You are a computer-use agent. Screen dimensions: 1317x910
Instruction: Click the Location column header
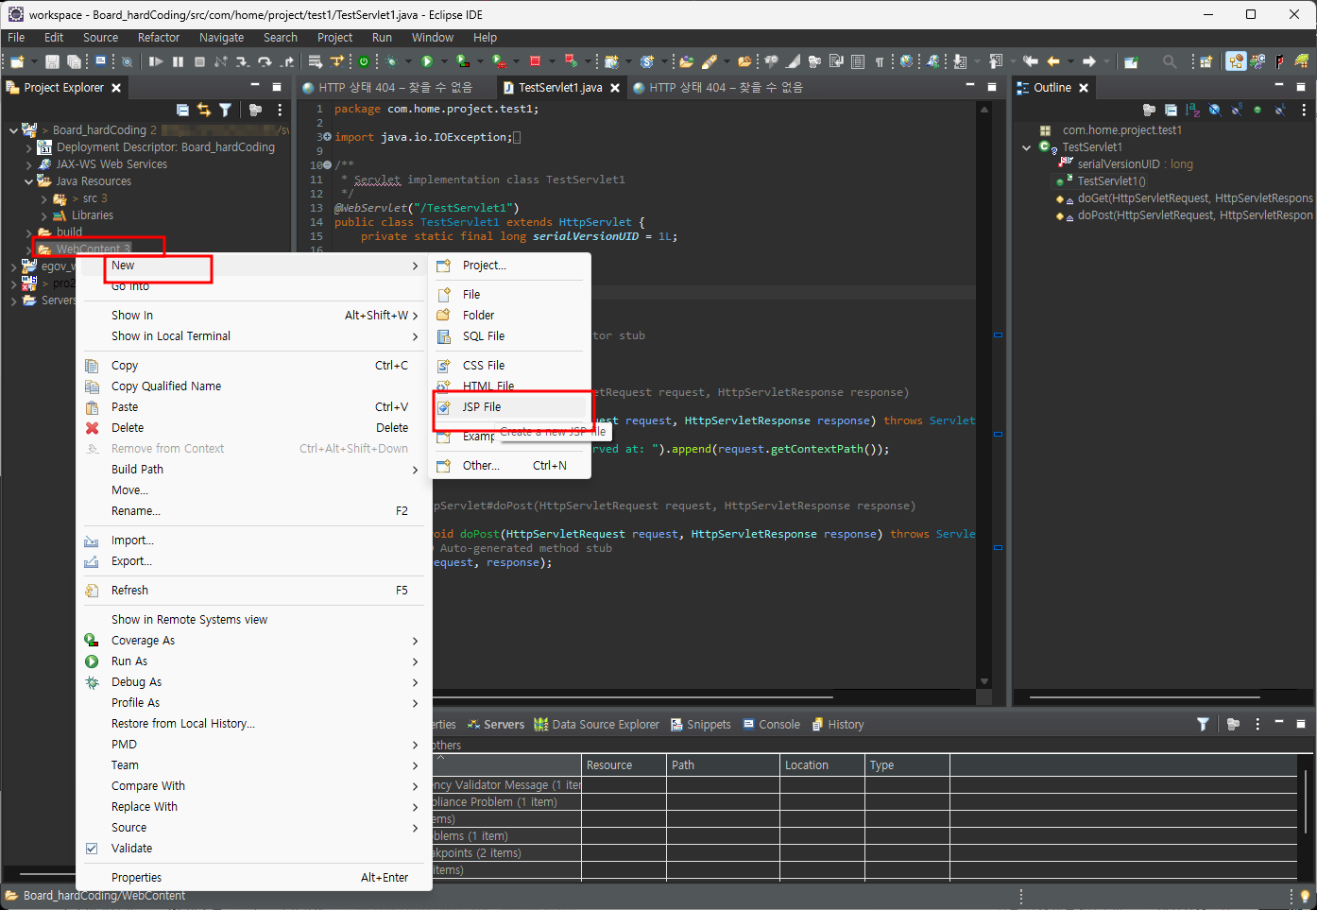(x=822, y=765)
